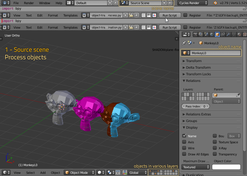Open the File menu

16,3
